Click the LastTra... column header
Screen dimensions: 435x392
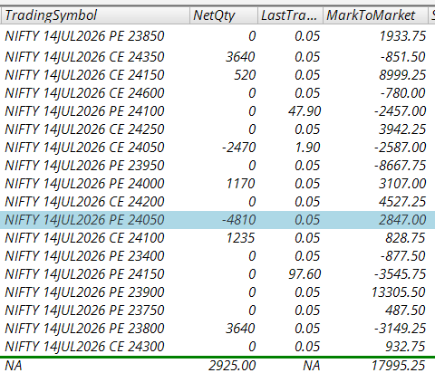[x=290, y=15]
